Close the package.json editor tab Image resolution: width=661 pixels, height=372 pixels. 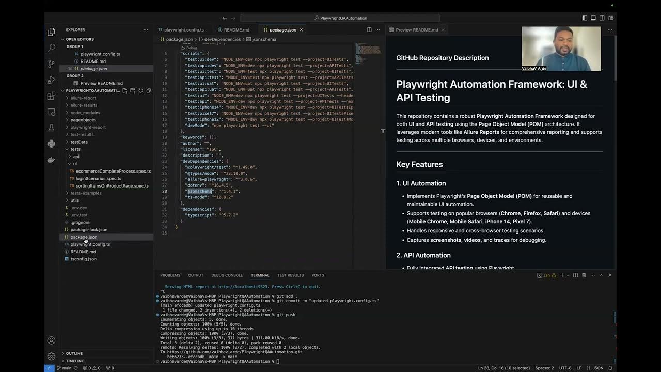pyautogui.click(x=301, y=30)
